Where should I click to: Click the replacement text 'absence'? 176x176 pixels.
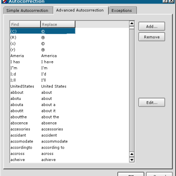coord(49,123)
